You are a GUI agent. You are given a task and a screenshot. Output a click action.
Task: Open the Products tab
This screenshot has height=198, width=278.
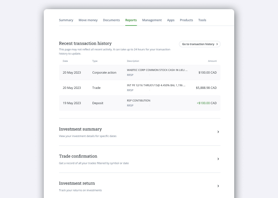click(x=186, y=20)
